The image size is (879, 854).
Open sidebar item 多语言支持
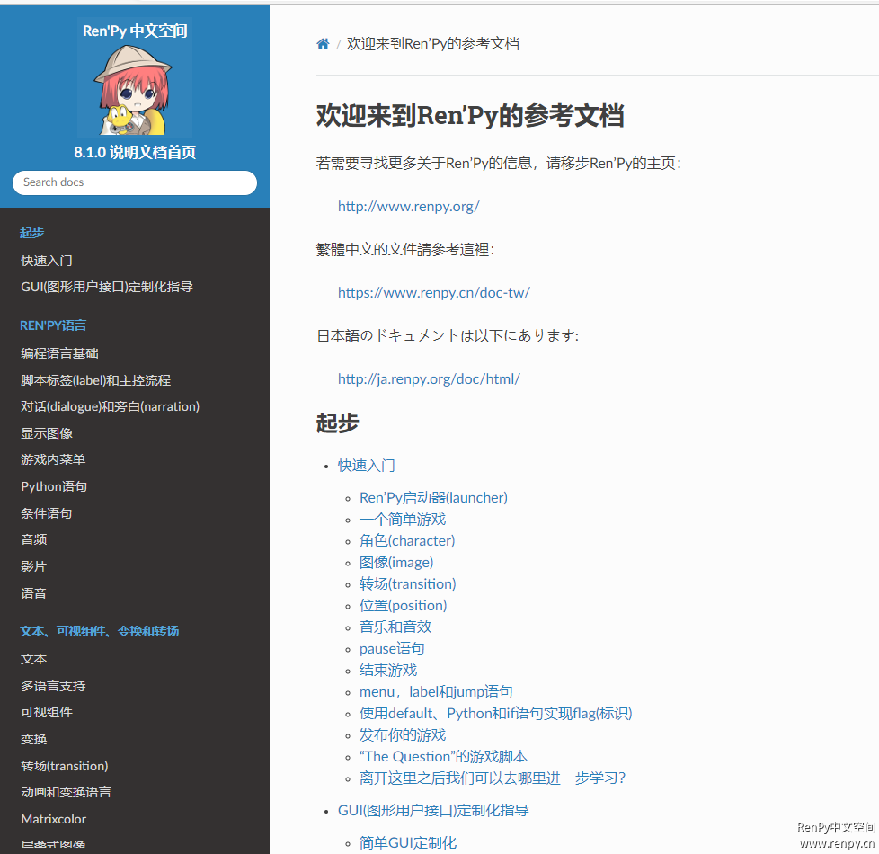tap(53, 686)
